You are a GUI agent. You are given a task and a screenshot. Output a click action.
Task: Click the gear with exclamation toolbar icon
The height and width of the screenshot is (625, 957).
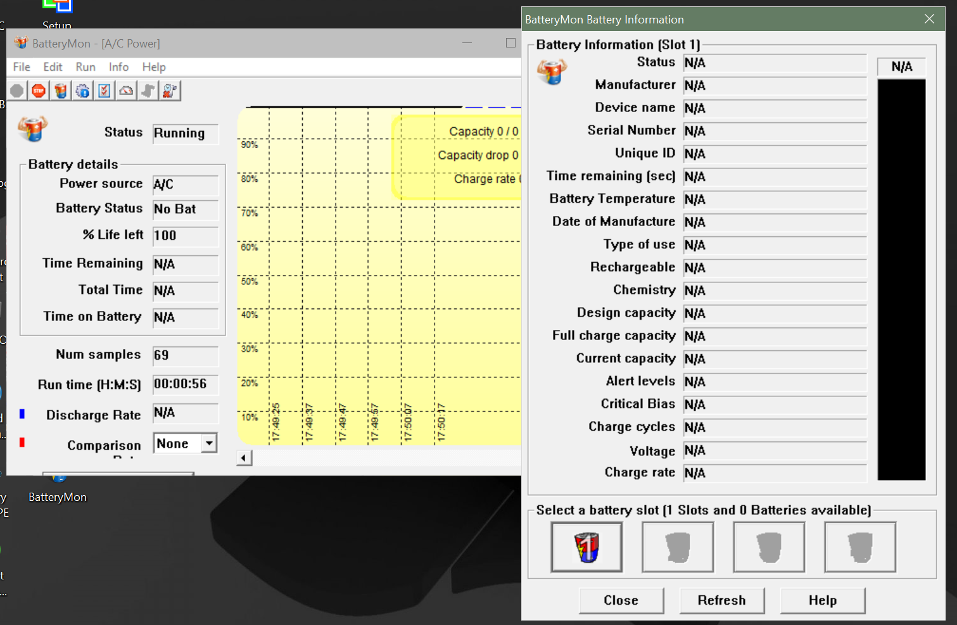[82, 91]
